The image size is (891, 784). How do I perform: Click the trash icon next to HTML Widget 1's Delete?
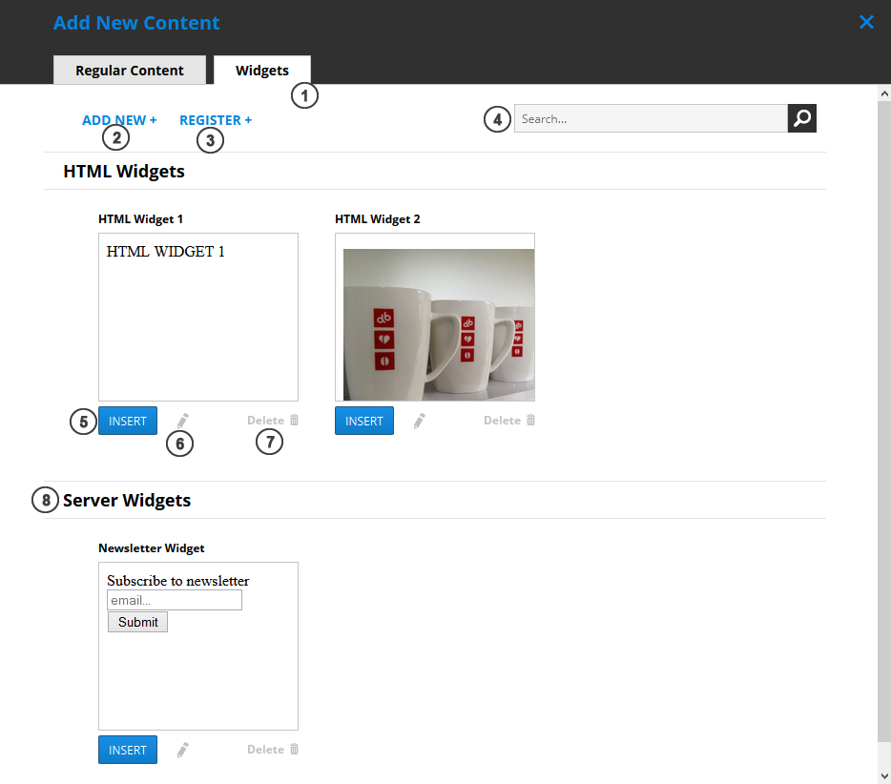point(293,420)
